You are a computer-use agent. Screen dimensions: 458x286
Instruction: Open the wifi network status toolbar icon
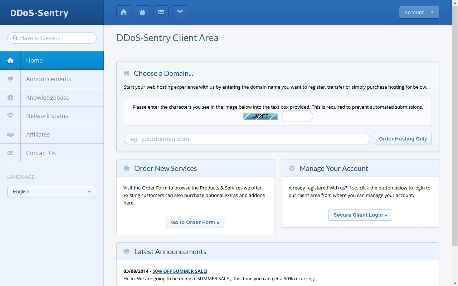[x=180, y=12]
